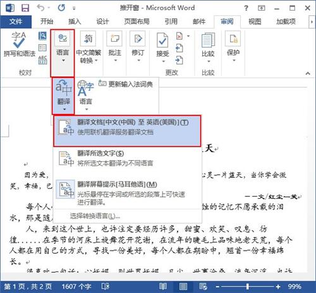Click the reject change icon with red X
The height and width of the screenshot is (293, 316).
pyautogui.click(x=179, y=36)
